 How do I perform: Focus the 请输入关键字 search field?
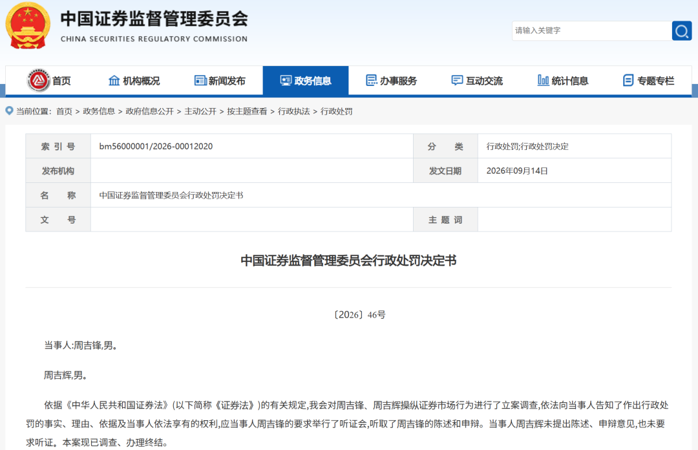[x=591, y=31]
